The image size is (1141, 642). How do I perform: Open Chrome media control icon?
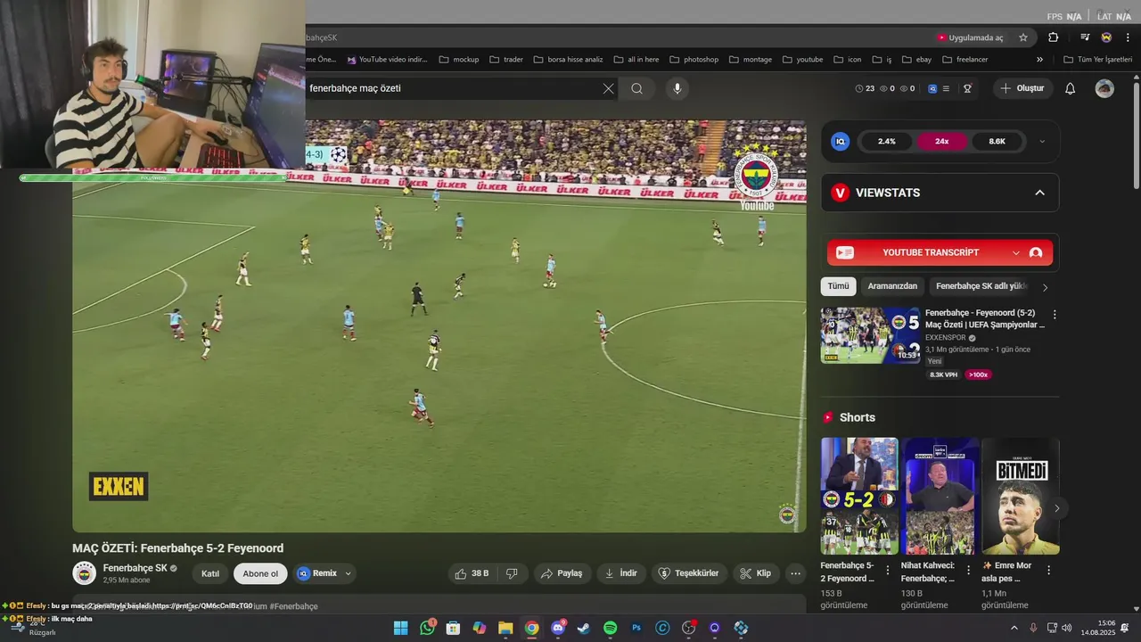(x=1085, y=37)
